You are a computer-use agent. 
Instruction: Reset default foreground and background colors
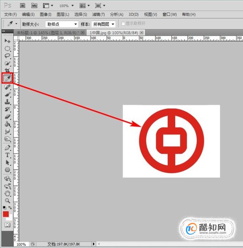point(4,207)
